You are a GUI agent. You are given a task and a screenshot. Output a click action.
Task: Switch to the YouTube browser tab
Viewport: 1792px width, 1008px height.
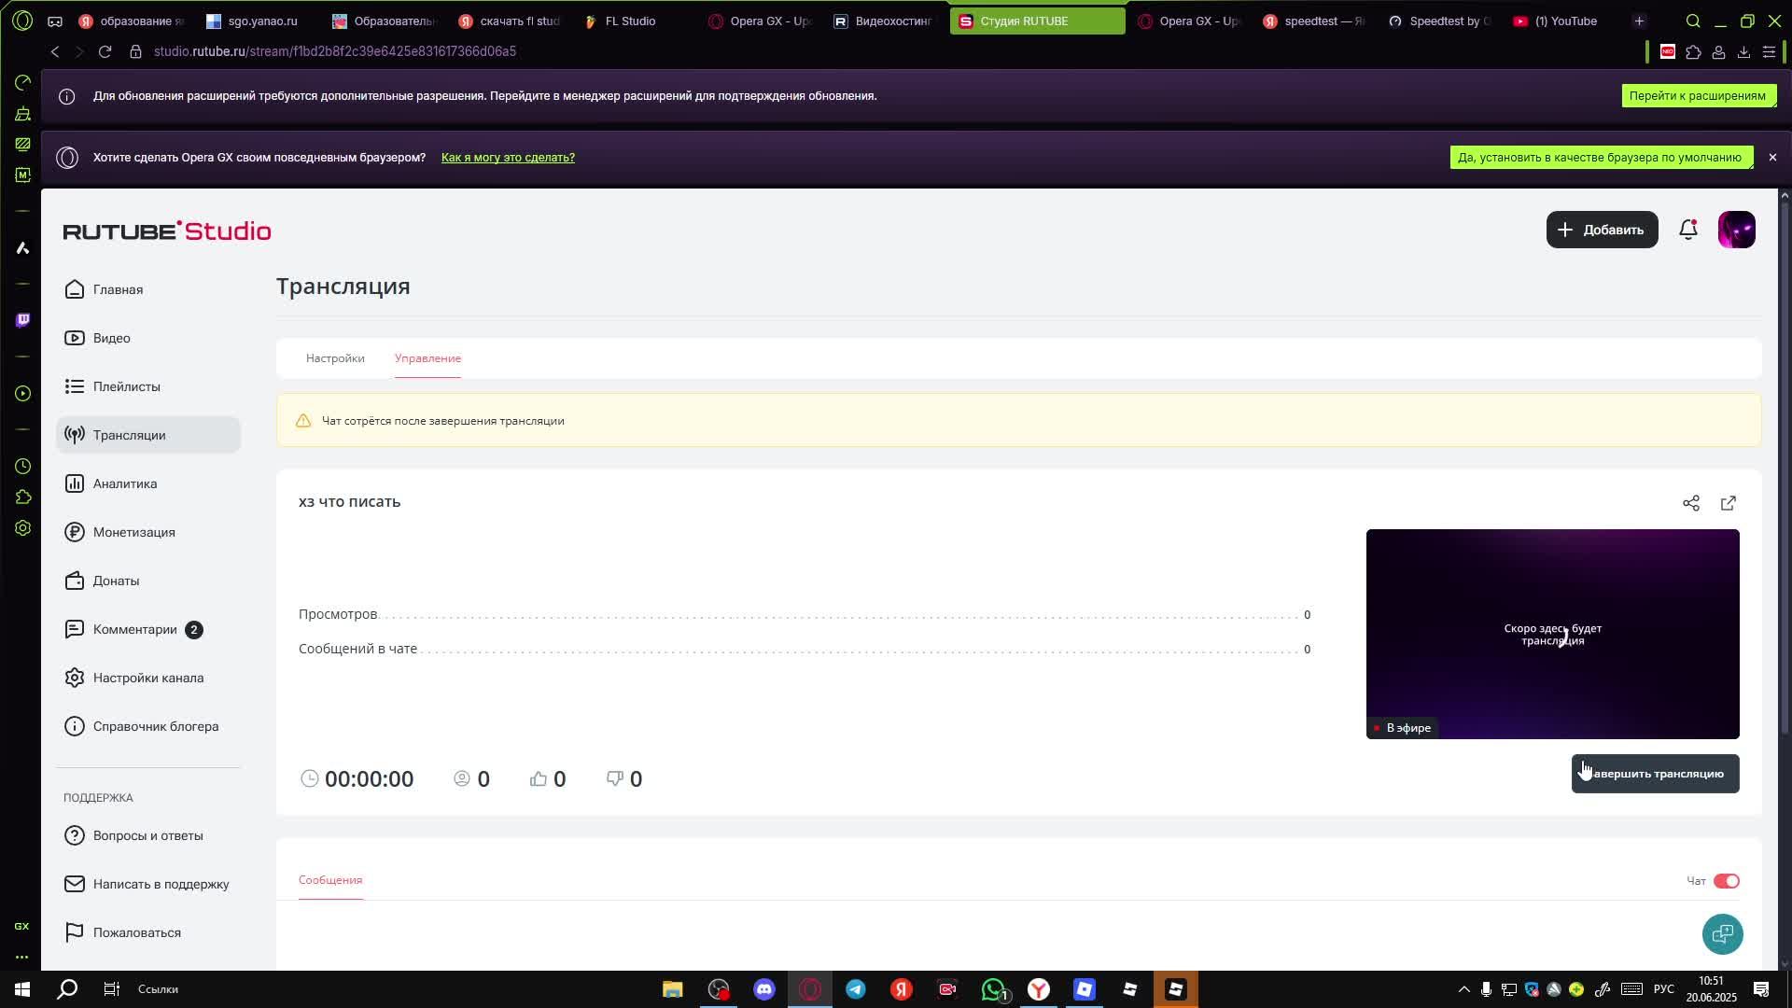pos(1565,21)
